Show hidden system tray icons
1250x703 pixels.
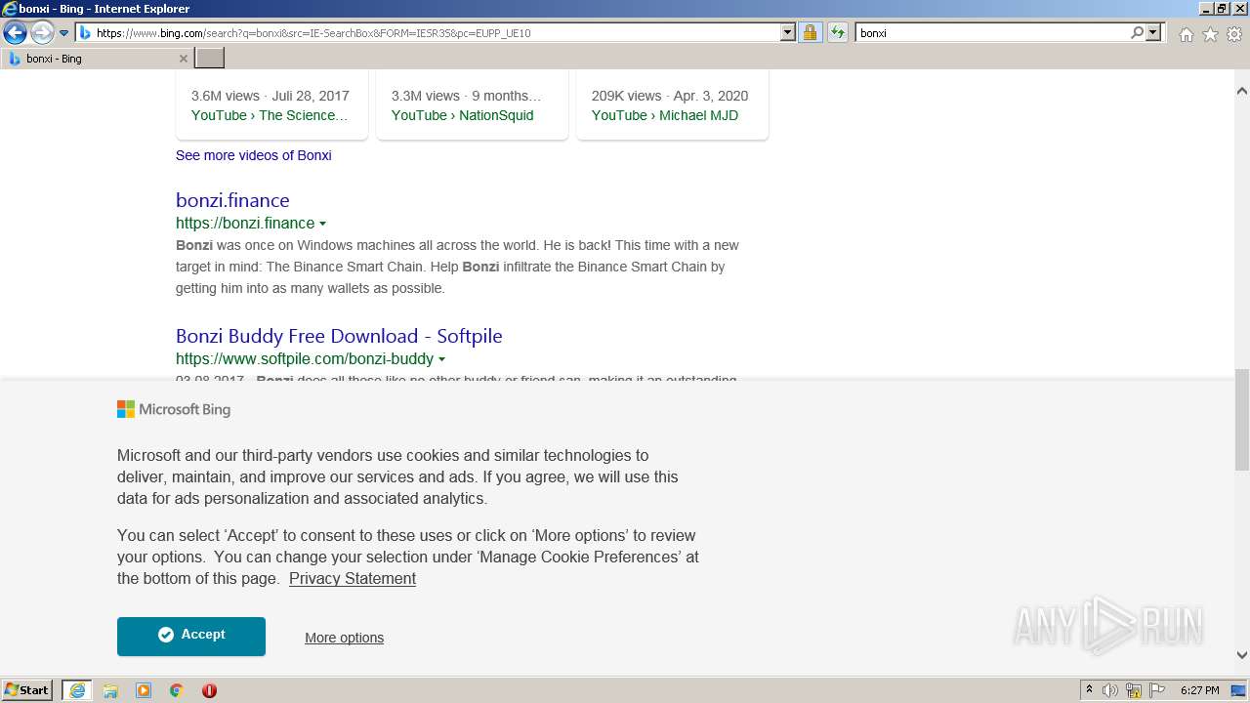[x=1089, y=690]
